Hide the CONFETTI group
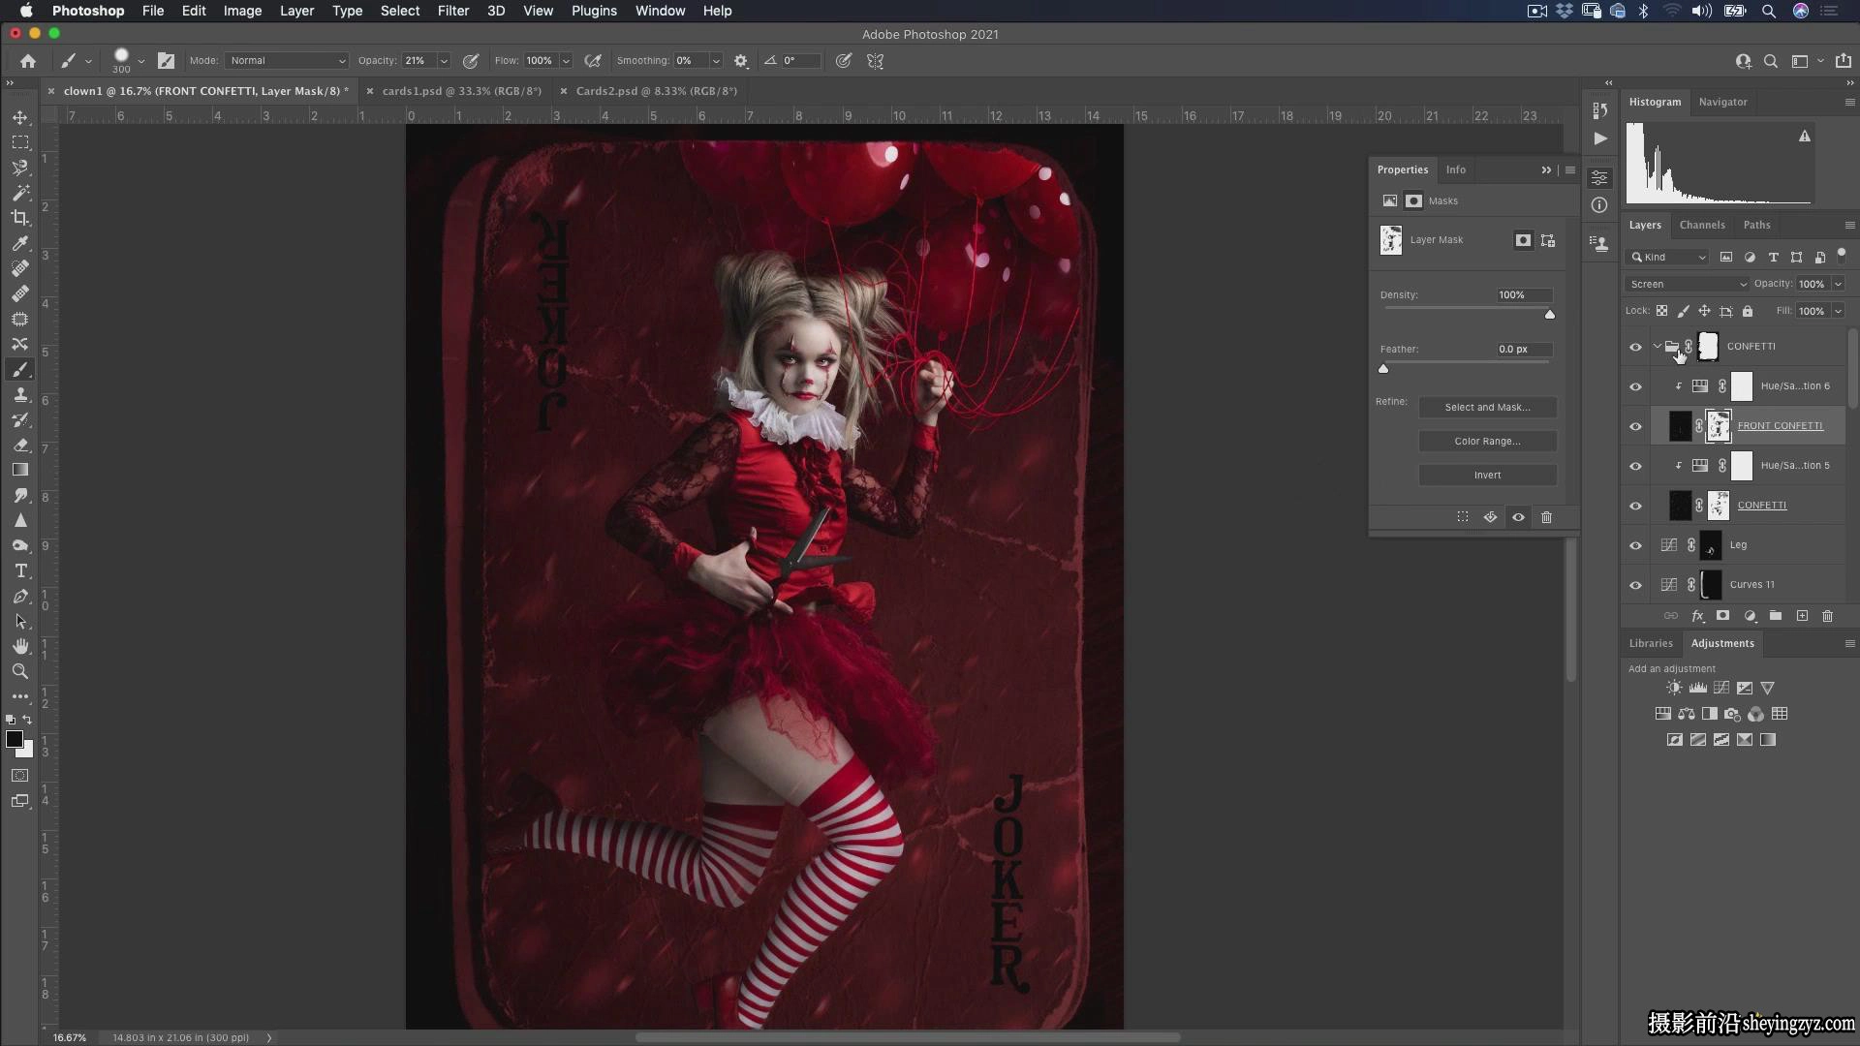The width and height of the screenshot is (1860, 1046). [1636, 347]
